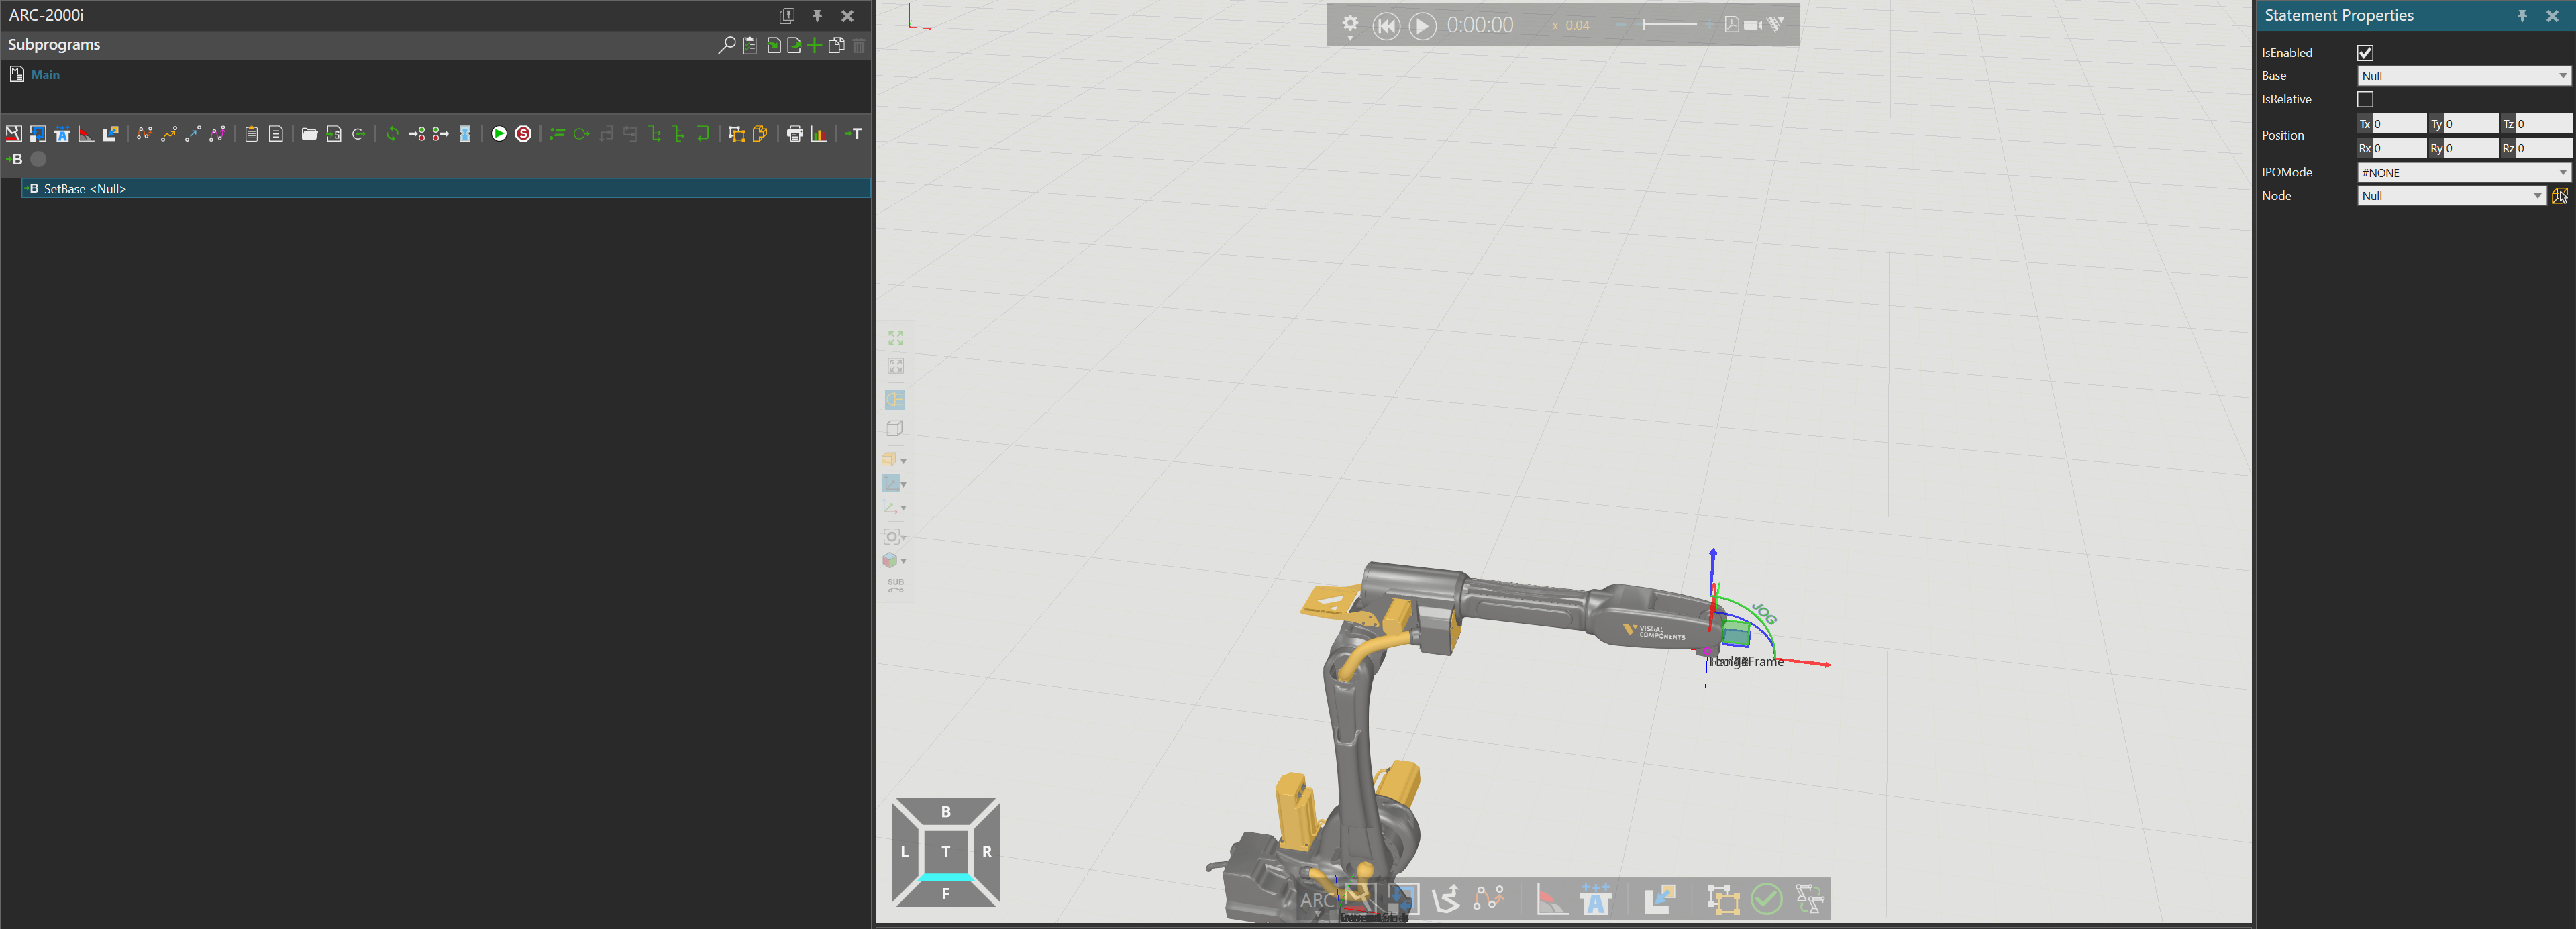This screenshot has height=929, width=2576.
Task: Click the magenta path motion statement icon
Action: [x=217, y=134]
